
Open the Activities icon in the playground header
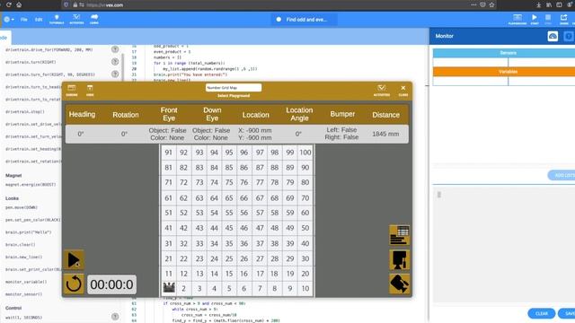pos(381,90)
